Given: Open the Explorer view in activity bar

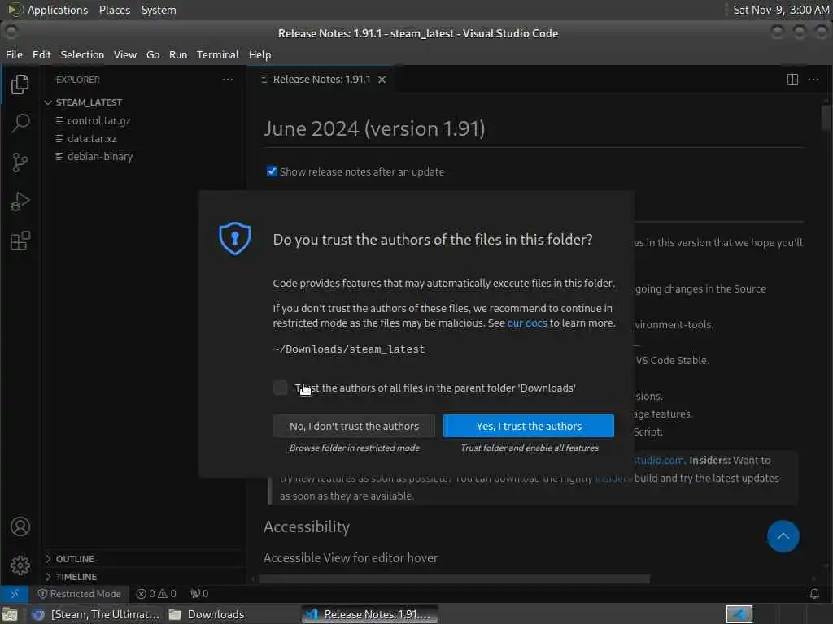Looking at the screenshot, I should pyautogui.click(x=20, y=84).
